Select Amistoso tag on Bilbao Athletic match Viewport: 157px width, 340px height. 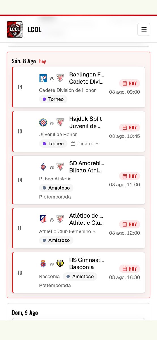pos(56,188)
